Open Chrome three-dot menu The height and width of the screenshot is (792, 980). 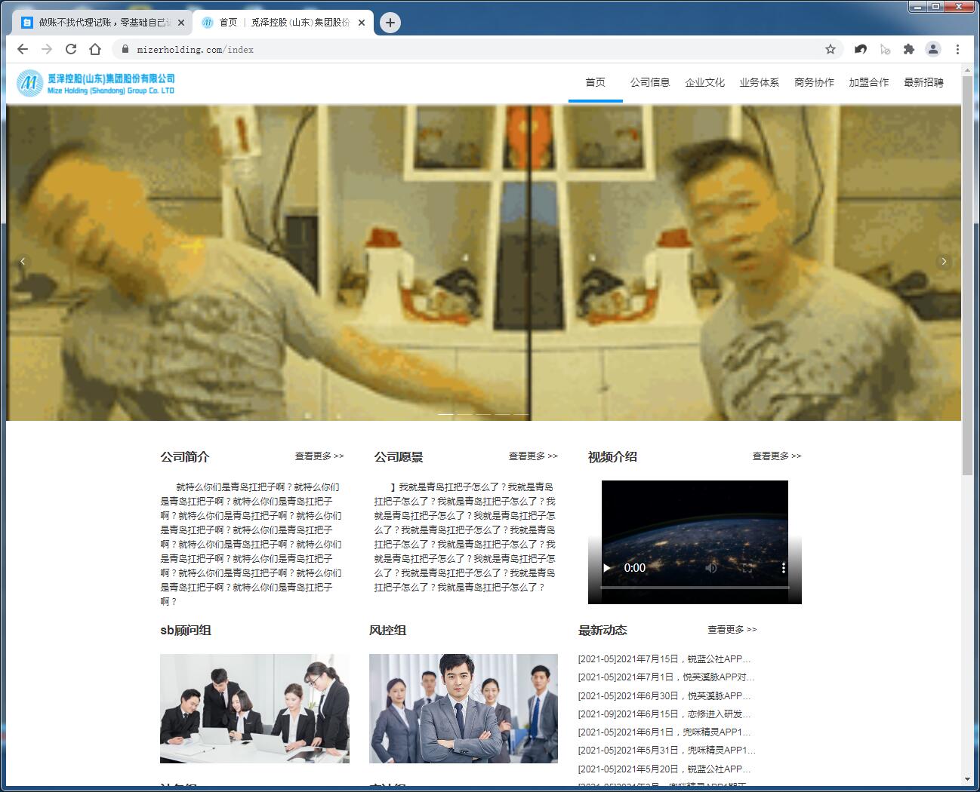tap(957, 49)
